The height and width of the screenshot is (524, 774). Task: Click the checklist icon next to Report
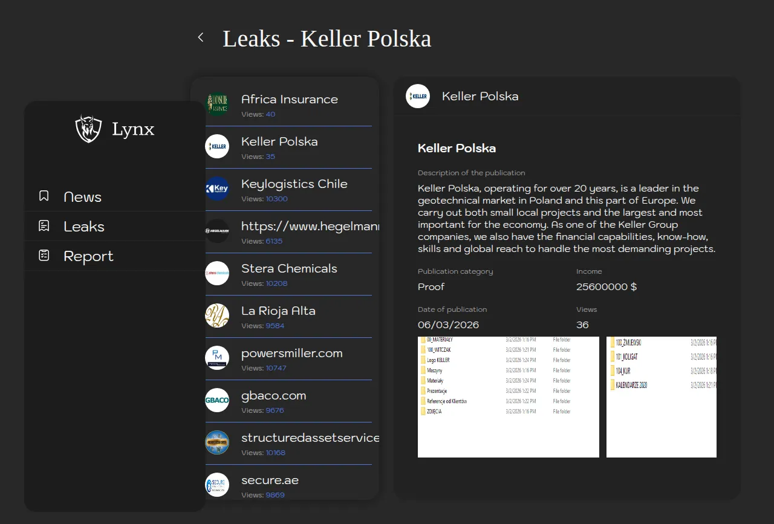click(44, 255)
